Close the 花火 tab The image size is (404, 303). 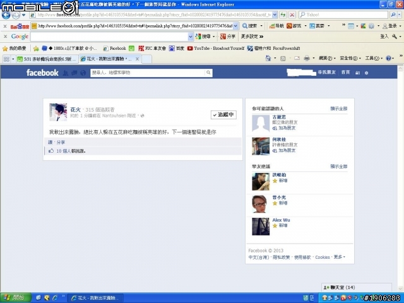(138, 59)
